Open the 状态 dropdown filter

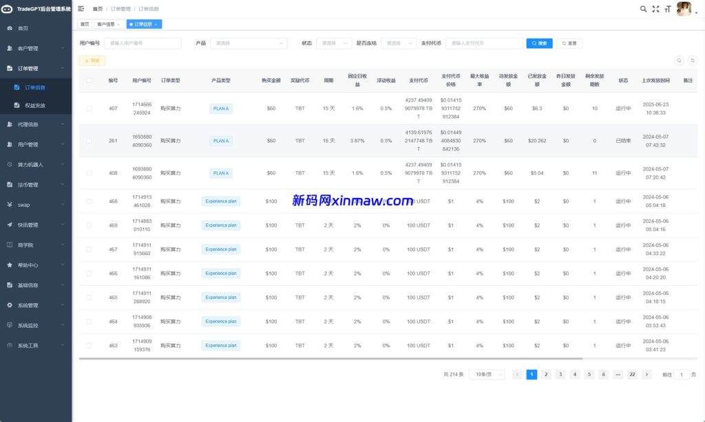(x=334, y=43)
